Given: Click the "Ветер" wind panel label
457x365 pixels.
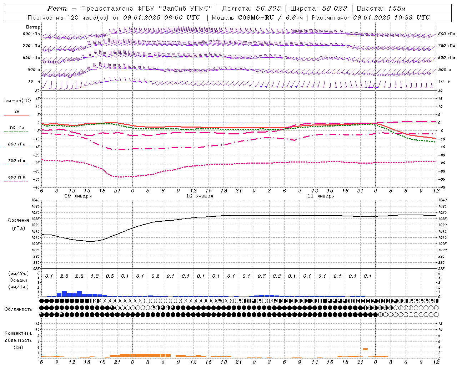Looking at the screenshot, I should coord(33,27).
